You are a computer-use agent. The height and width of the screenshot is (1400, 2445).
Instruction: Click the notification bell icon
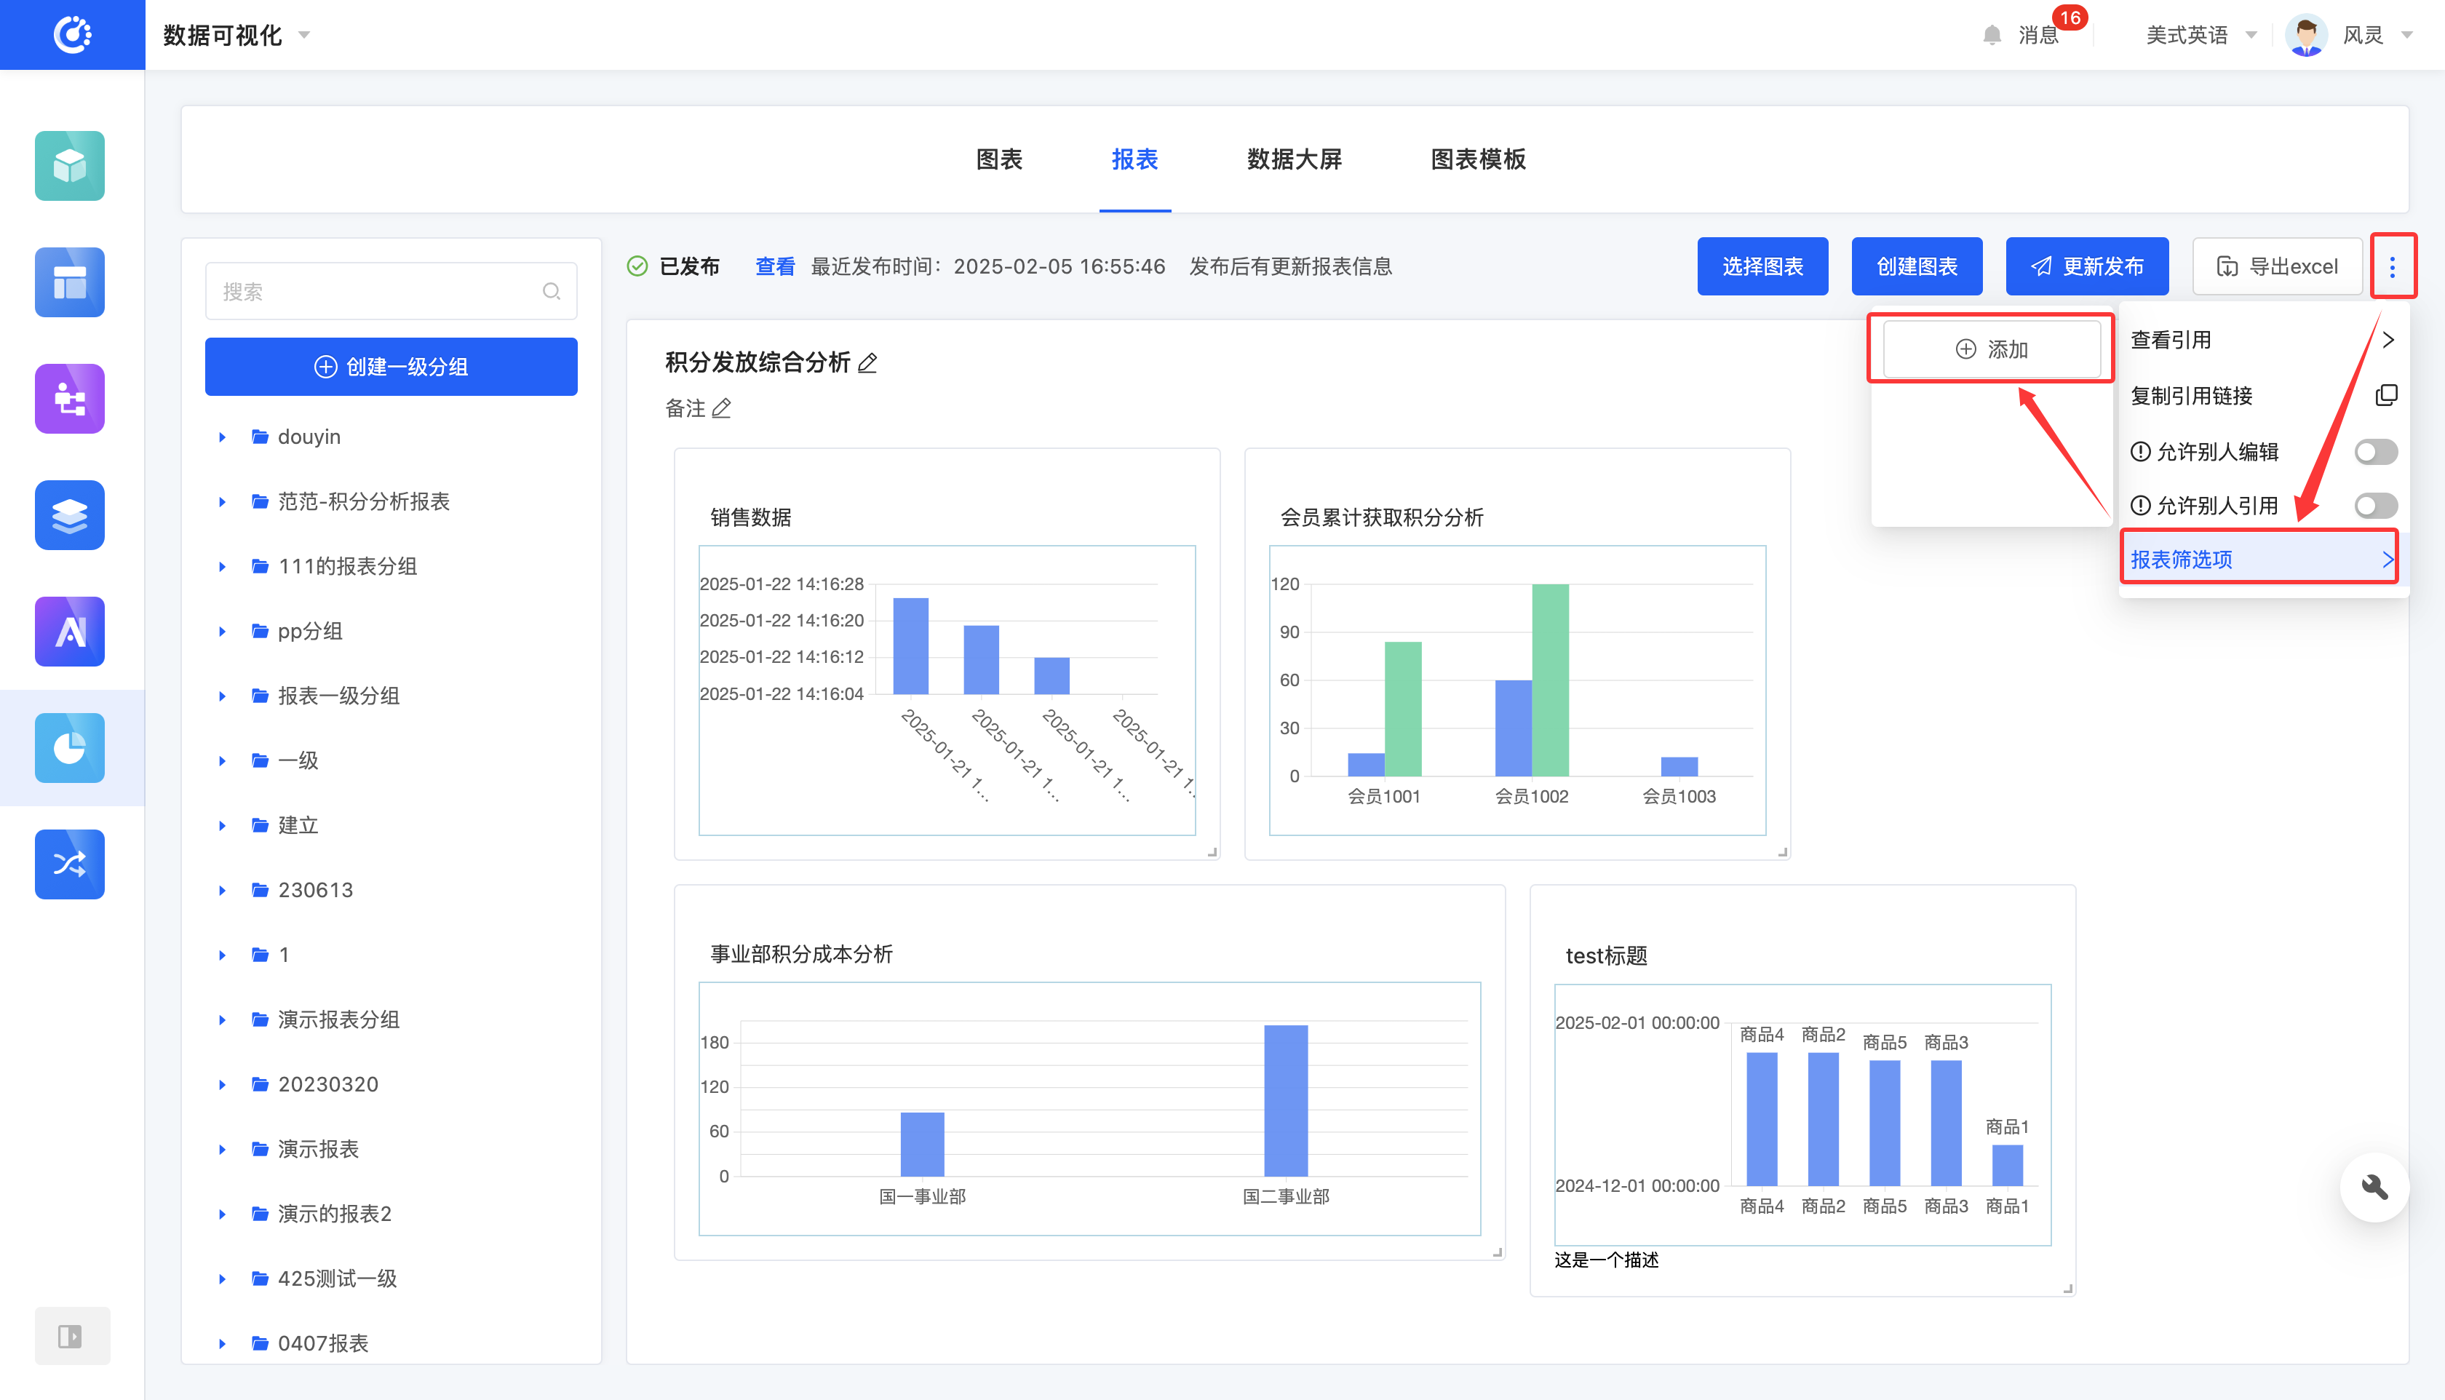tap(1991, 36)
